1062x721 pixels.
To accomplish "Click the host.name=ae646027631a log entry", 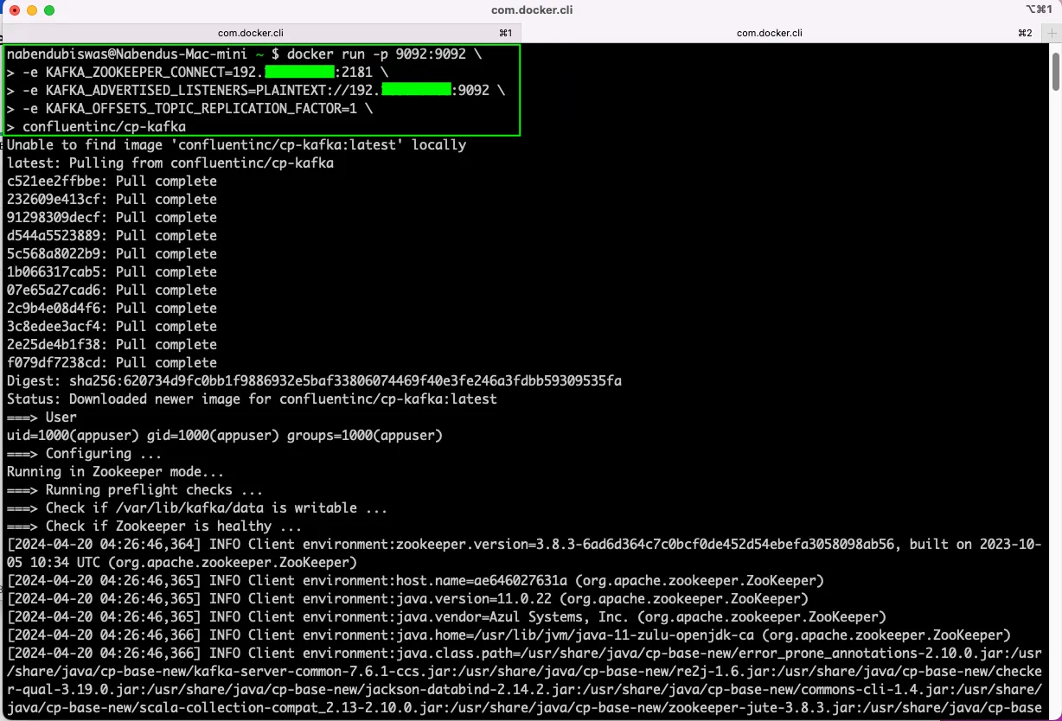I will [x=415, y=580].
